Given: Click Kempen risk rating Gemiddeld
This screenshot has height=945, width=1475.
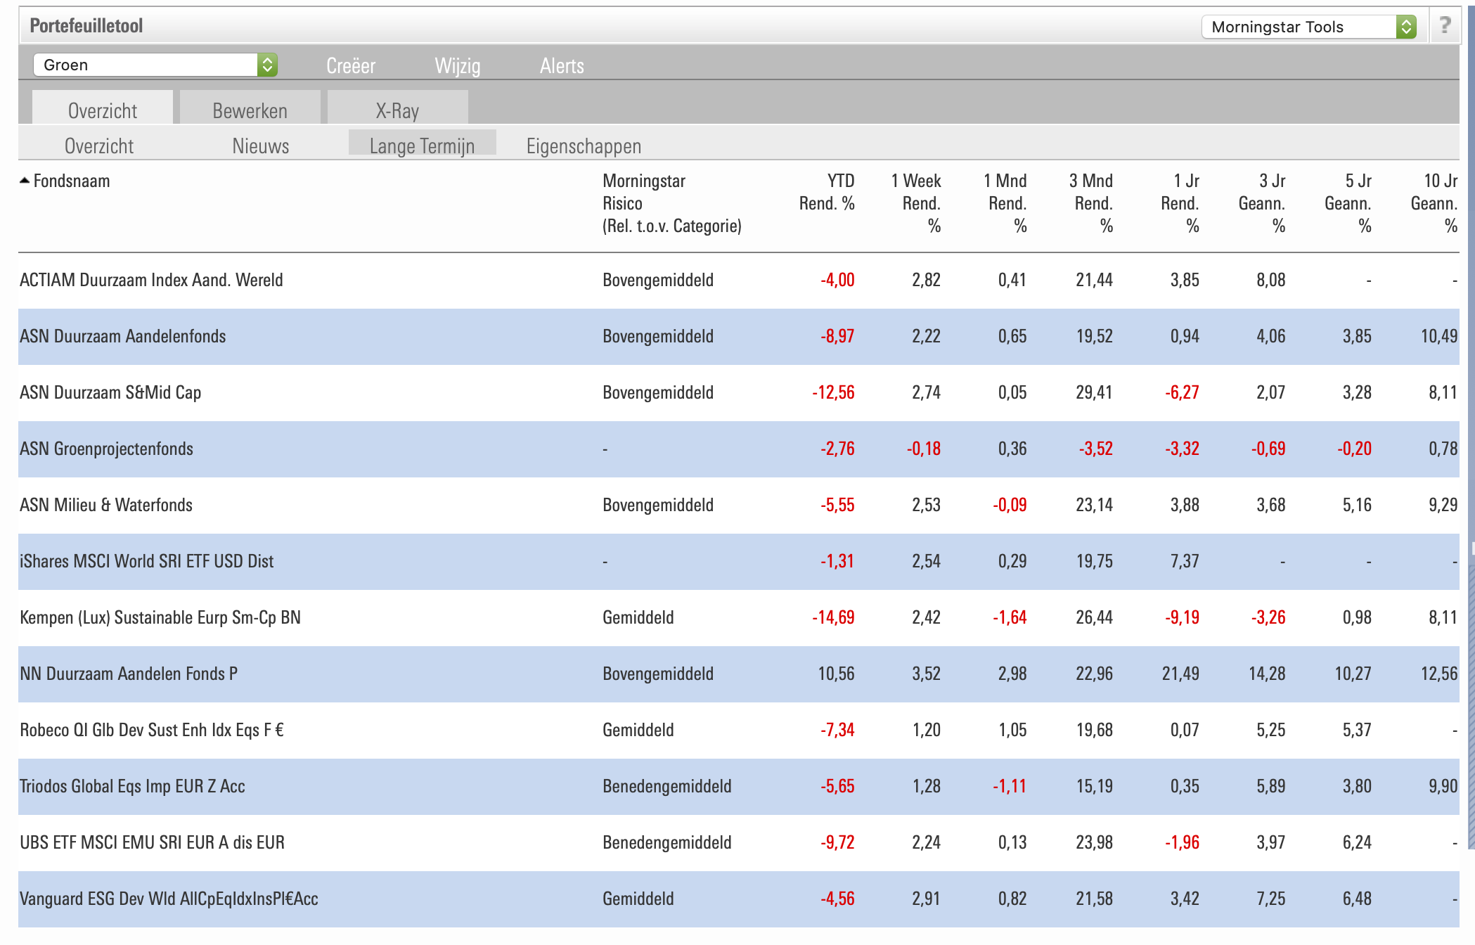Looking at the screenshot, I should (x=638, y=617).
